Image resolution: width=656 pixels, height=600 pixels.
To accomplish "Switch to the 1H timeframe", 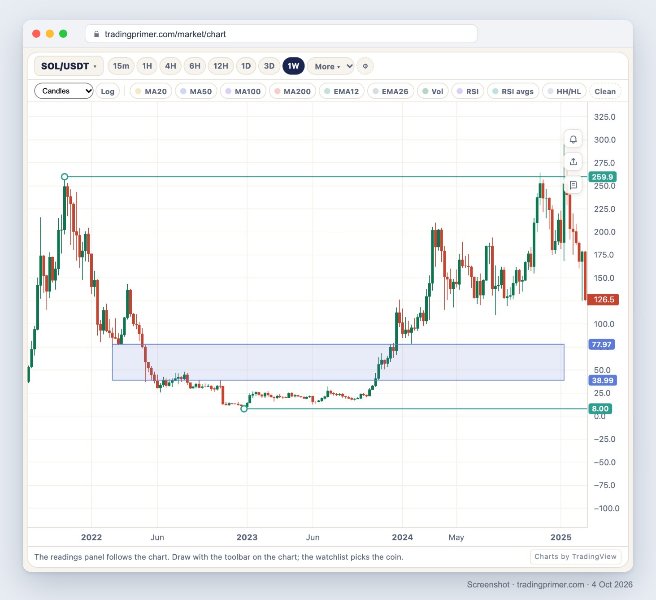I will [147, 66].
